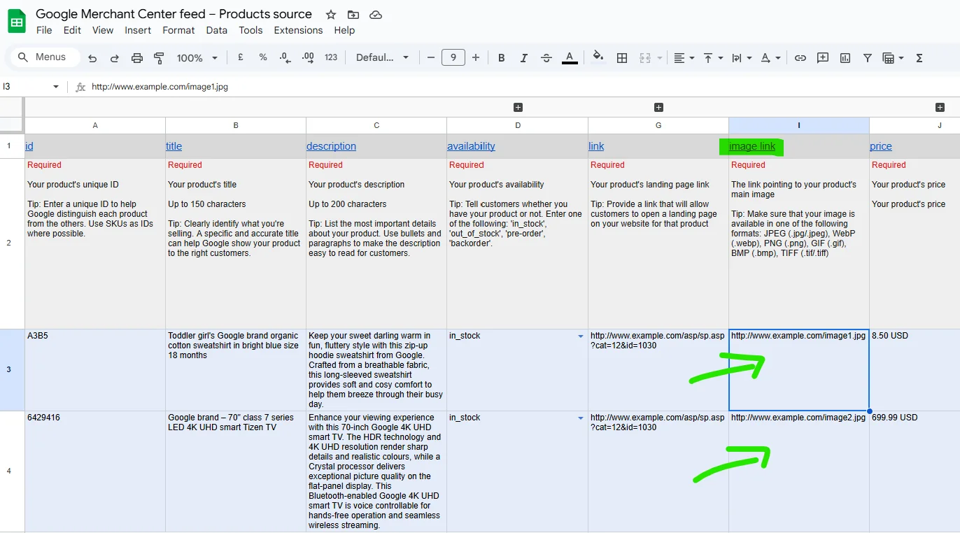Image resolution: width=960 pixels, height=533 pixels.
Task: Open the Help menu
Action: click(x=344, y=30)
